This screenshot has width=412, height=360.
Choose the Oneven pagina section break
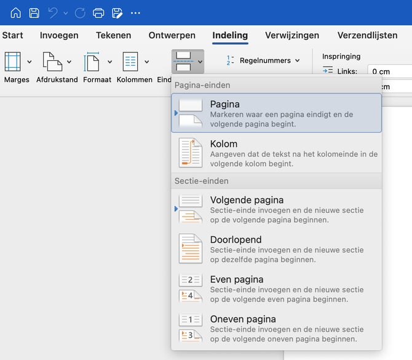click(276, 328)
